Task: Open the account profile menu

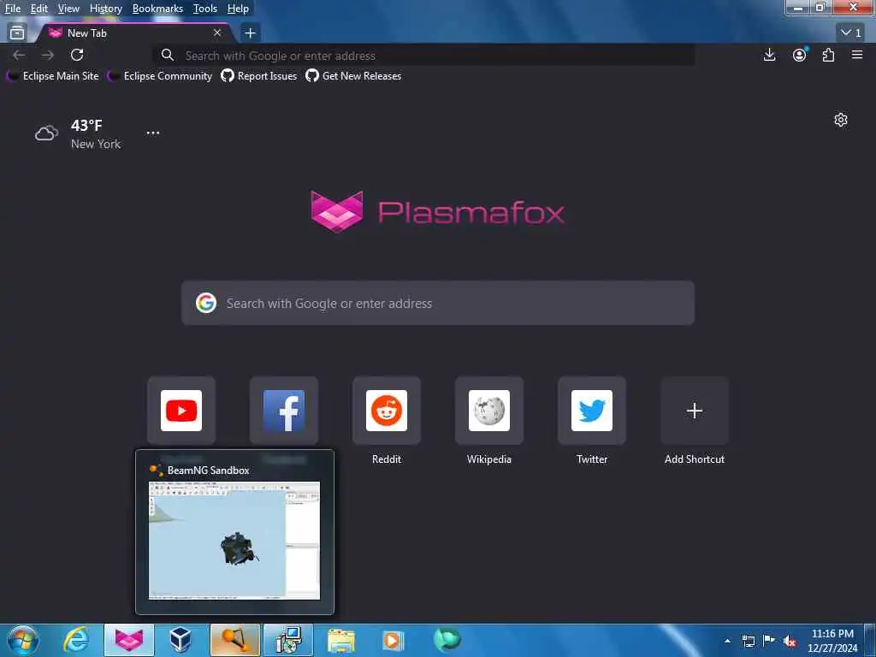Action: 800,55
